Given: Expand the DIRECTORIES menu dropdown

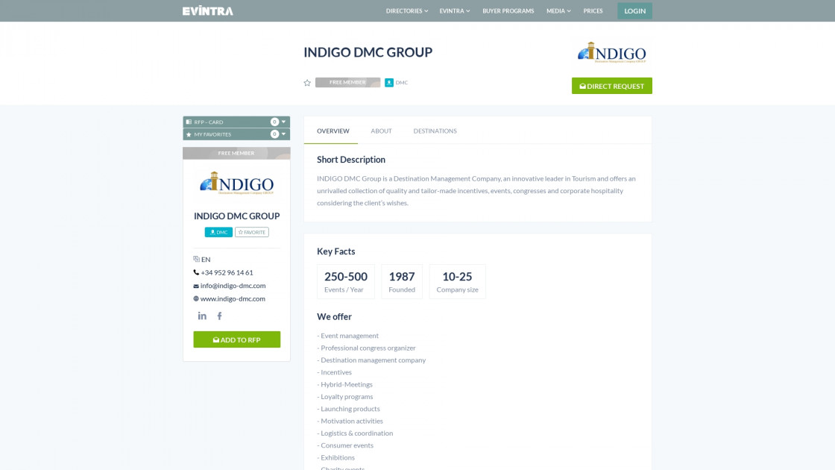Looking at the screenshot, I should (406, 10).
